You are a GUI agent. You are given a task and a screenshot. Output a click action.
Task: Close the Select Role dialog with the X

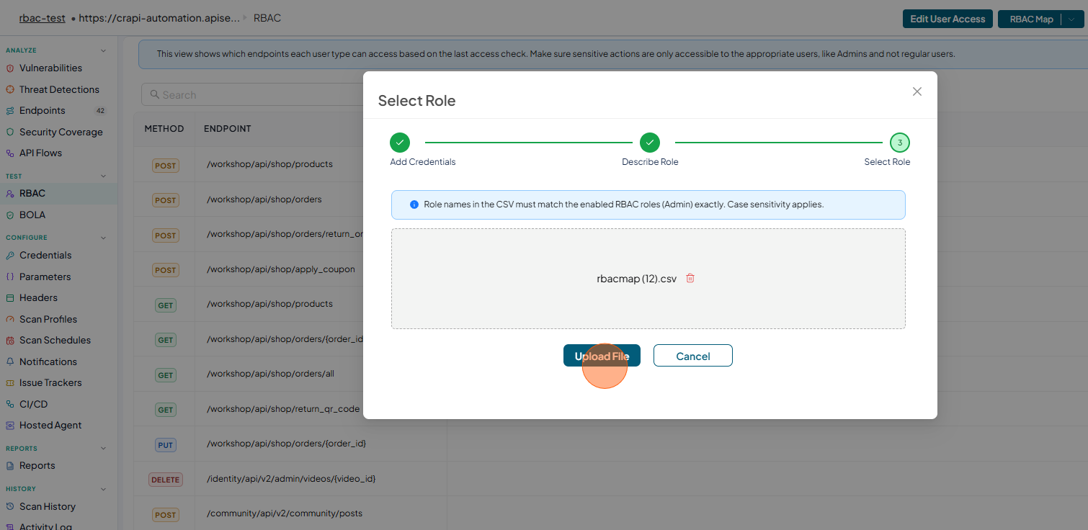click(x=917, y=91)
